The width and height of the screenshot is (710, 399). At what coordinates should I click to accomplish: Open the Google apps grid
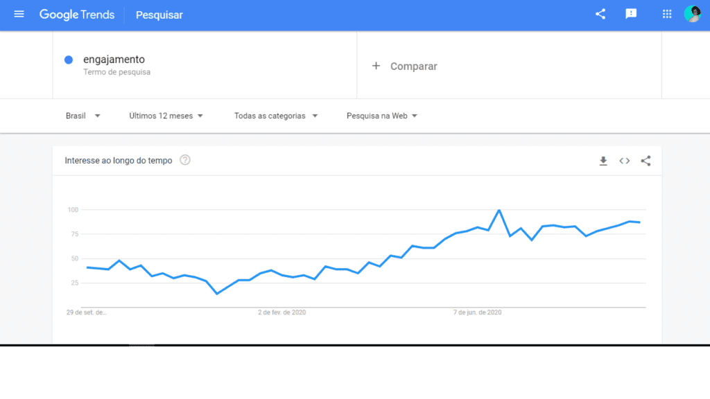[667, 14]
